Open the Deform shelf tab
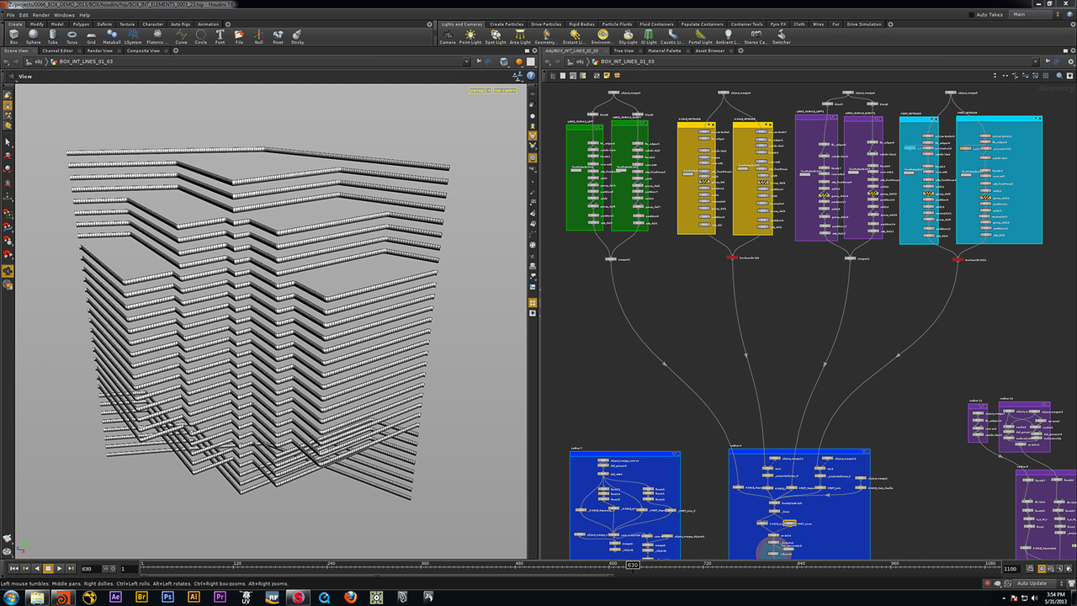Image resolution: width=1077 pixels, height=606 pixels. pyautogui.click(x=103, y=24)
